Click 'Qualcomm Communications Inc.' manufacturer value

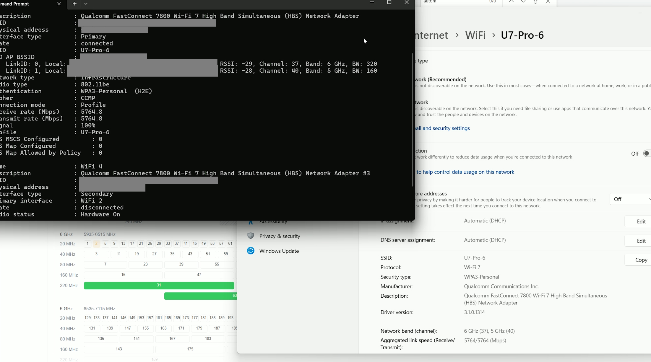click(x=501, y=286)
